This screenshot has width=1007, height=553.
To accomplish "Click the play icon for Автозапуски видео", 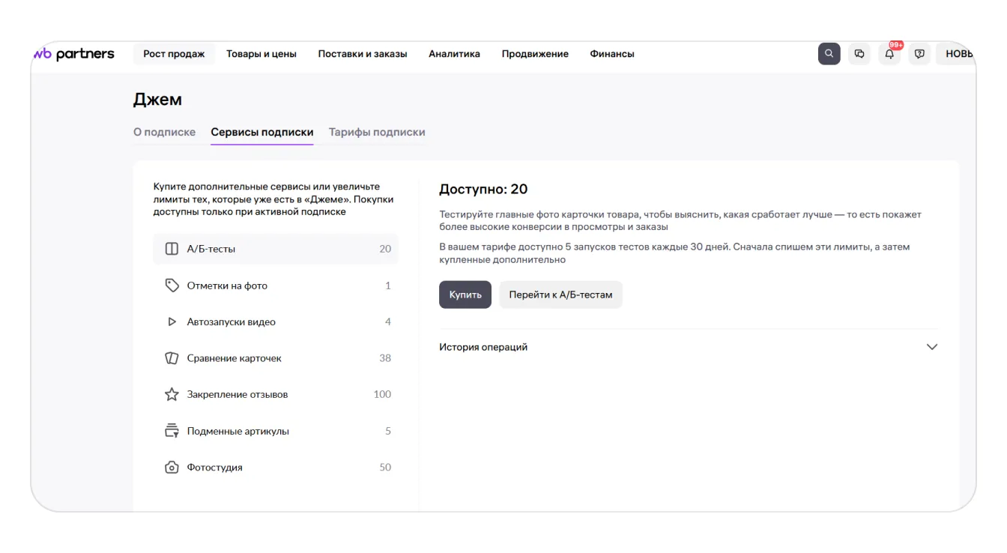I will [x=172, y=322].
